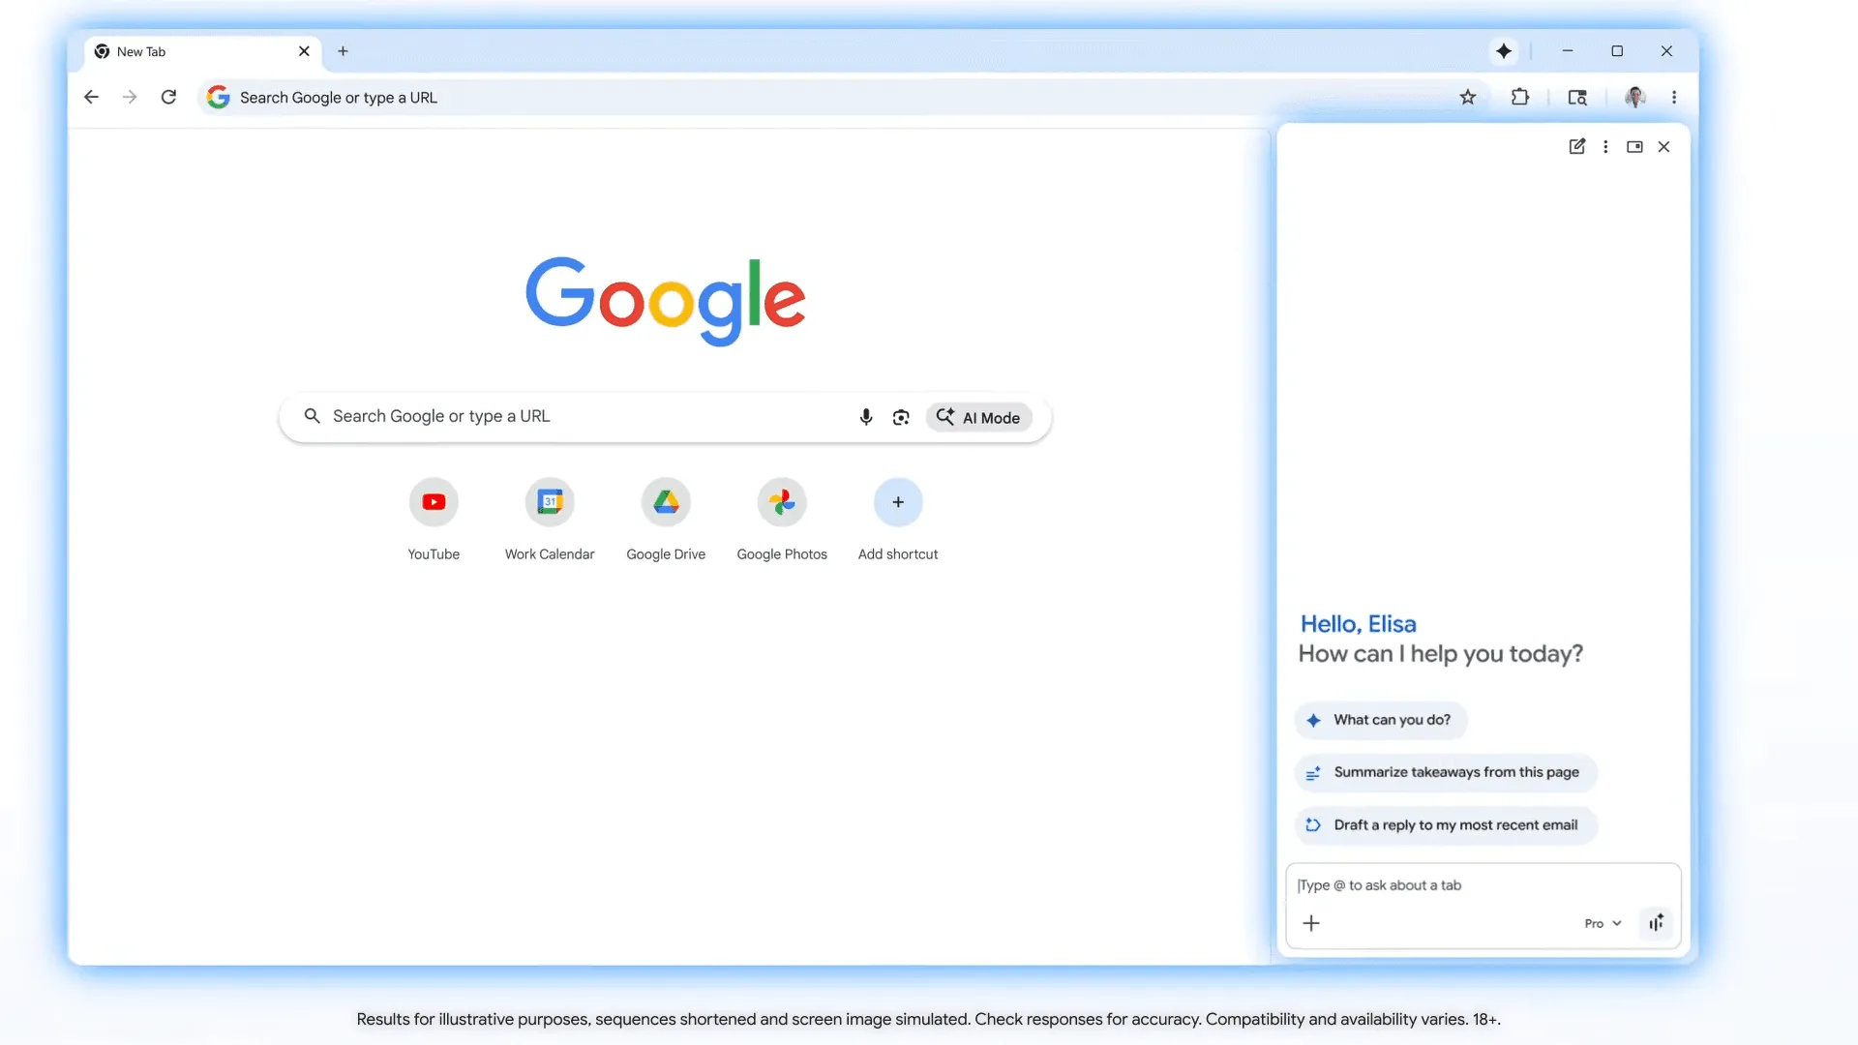
Task: Reload the page with the refresh icon
Action: pos(168,97)
